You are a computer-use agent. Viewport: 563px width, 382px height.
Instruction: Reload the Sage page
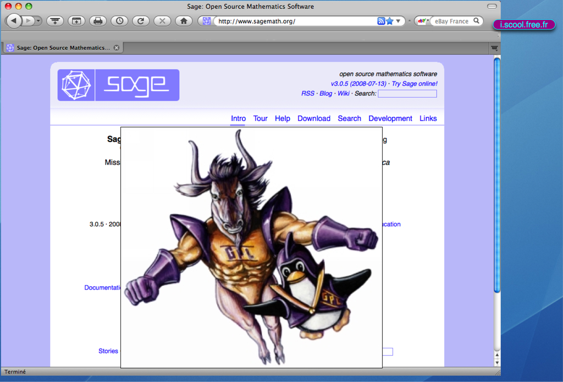pyautogui.click(x=141, y=21)
